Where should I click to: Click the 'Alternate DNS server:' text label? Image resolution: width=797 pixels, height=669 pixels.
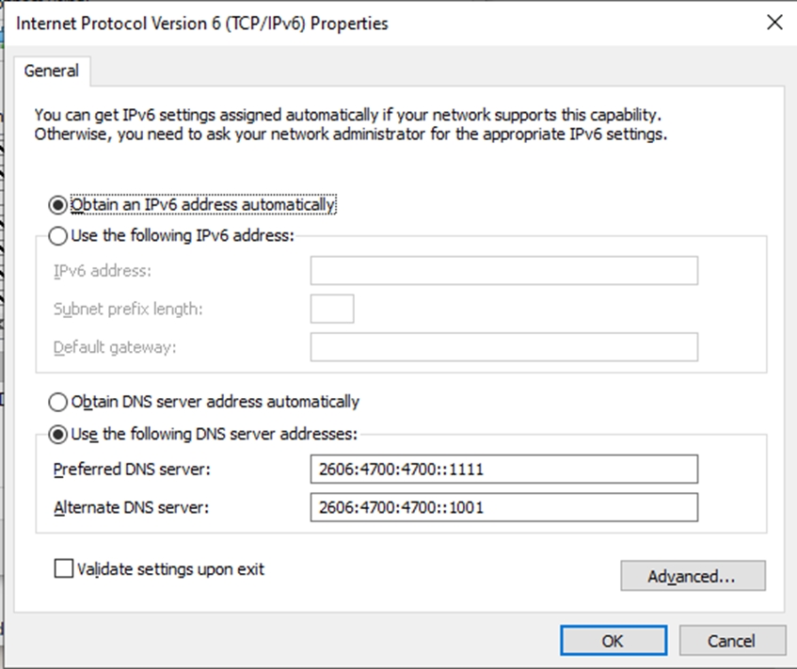tap(131, 508)
